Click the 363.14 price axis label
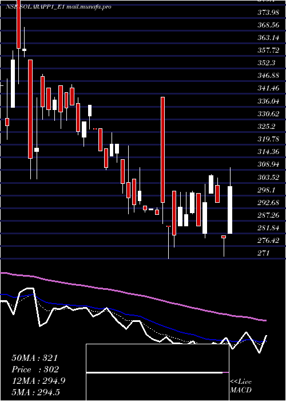Screen dimensions: 286x401 point(268,38)
